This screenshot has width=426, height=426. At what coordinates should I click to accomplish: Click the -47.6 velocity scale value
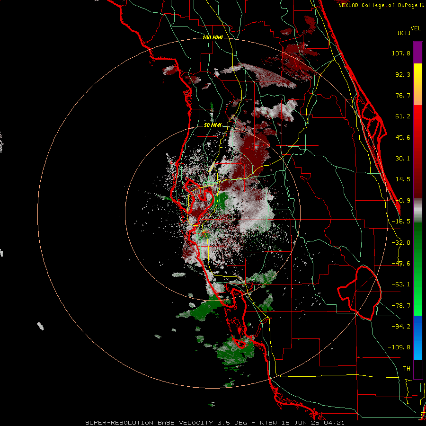(x=401, y=264)
